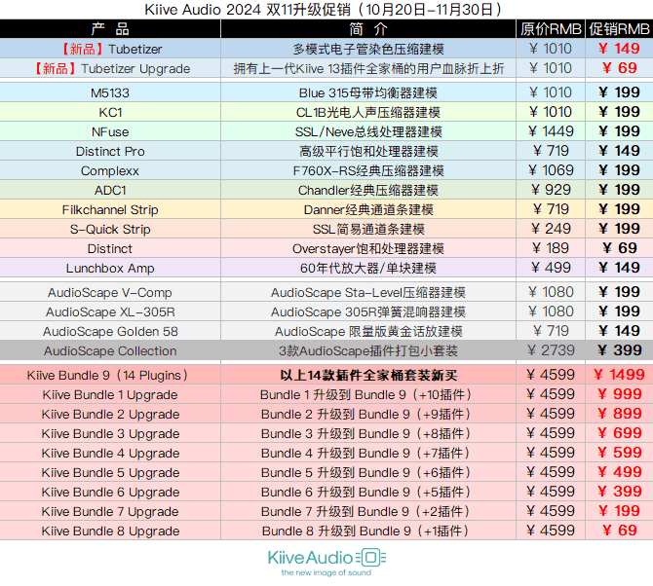Select the NFuse product cell
This screenshot has height=586, width=653.
coord(110,131)
